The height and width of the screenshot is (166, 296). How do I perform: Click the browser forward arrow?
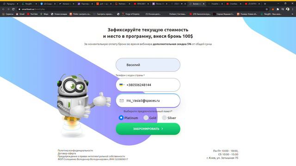click(8, 9)
